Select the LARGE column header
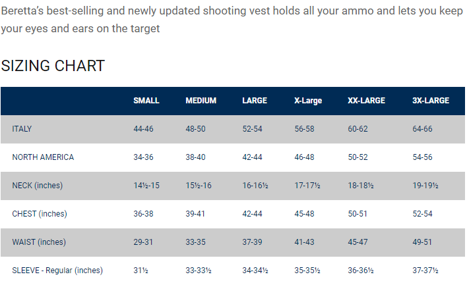Image resolution: width=467 pixels, height=285 pixels. (x=255, y=101)
